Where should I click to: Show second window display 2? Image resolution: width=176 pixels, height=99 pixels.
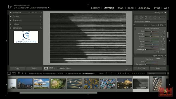(14, 73)
